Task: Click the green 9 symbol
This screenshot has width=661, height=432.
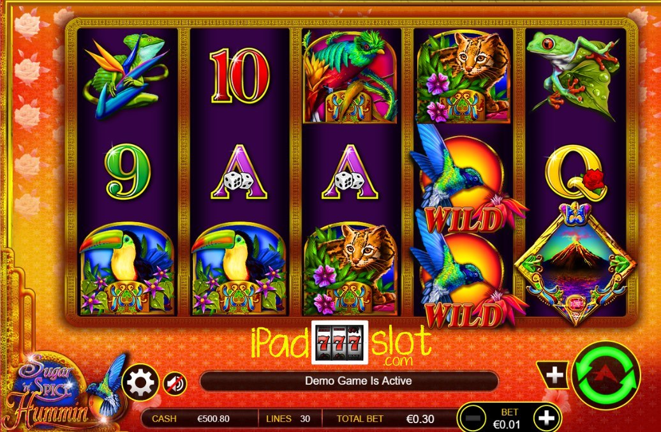Action: coord(128,171)
